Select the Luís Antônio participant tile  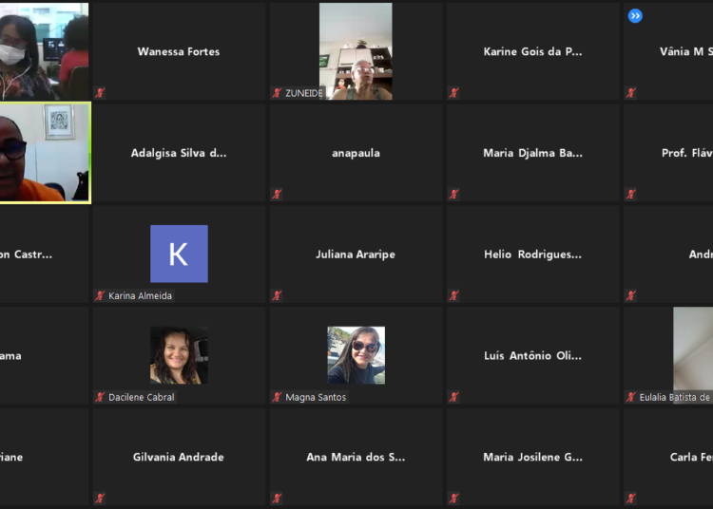click(532, 356)
